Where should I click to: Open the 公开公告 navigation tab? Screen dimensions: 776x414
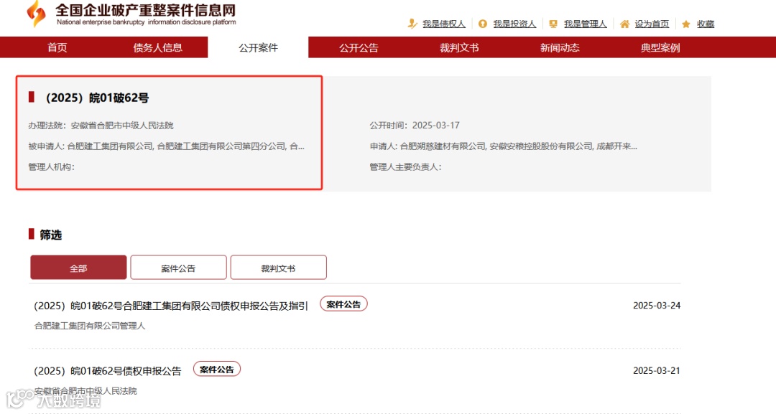point(359,47)
